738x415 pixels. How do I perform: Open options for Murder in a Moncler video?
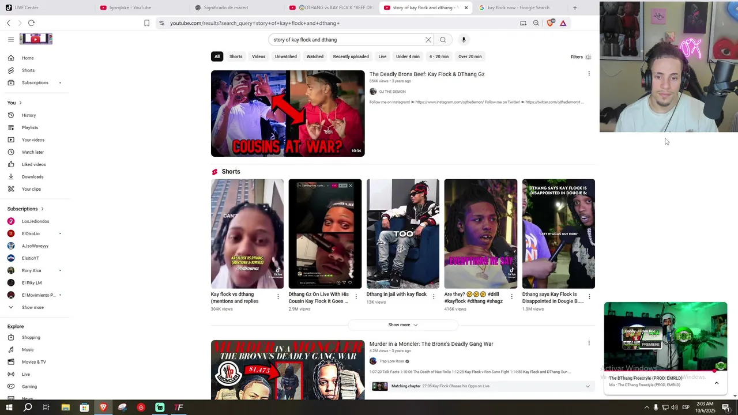(x=589, y=344)
